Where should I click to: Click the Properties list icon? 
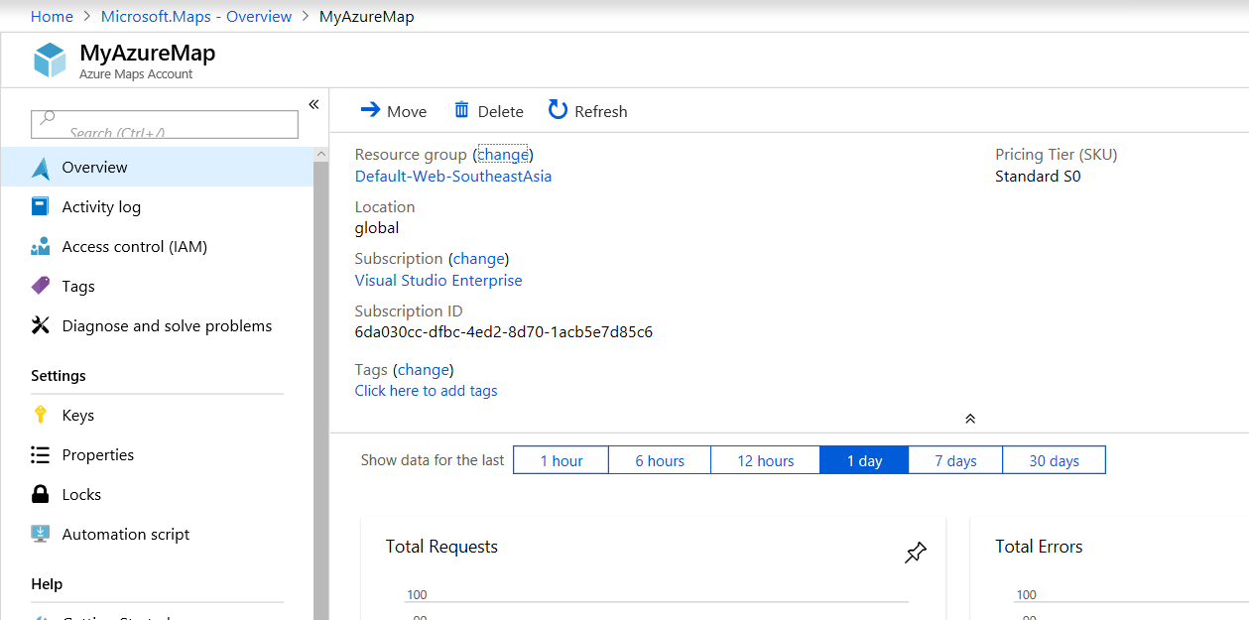click(41, 454)
